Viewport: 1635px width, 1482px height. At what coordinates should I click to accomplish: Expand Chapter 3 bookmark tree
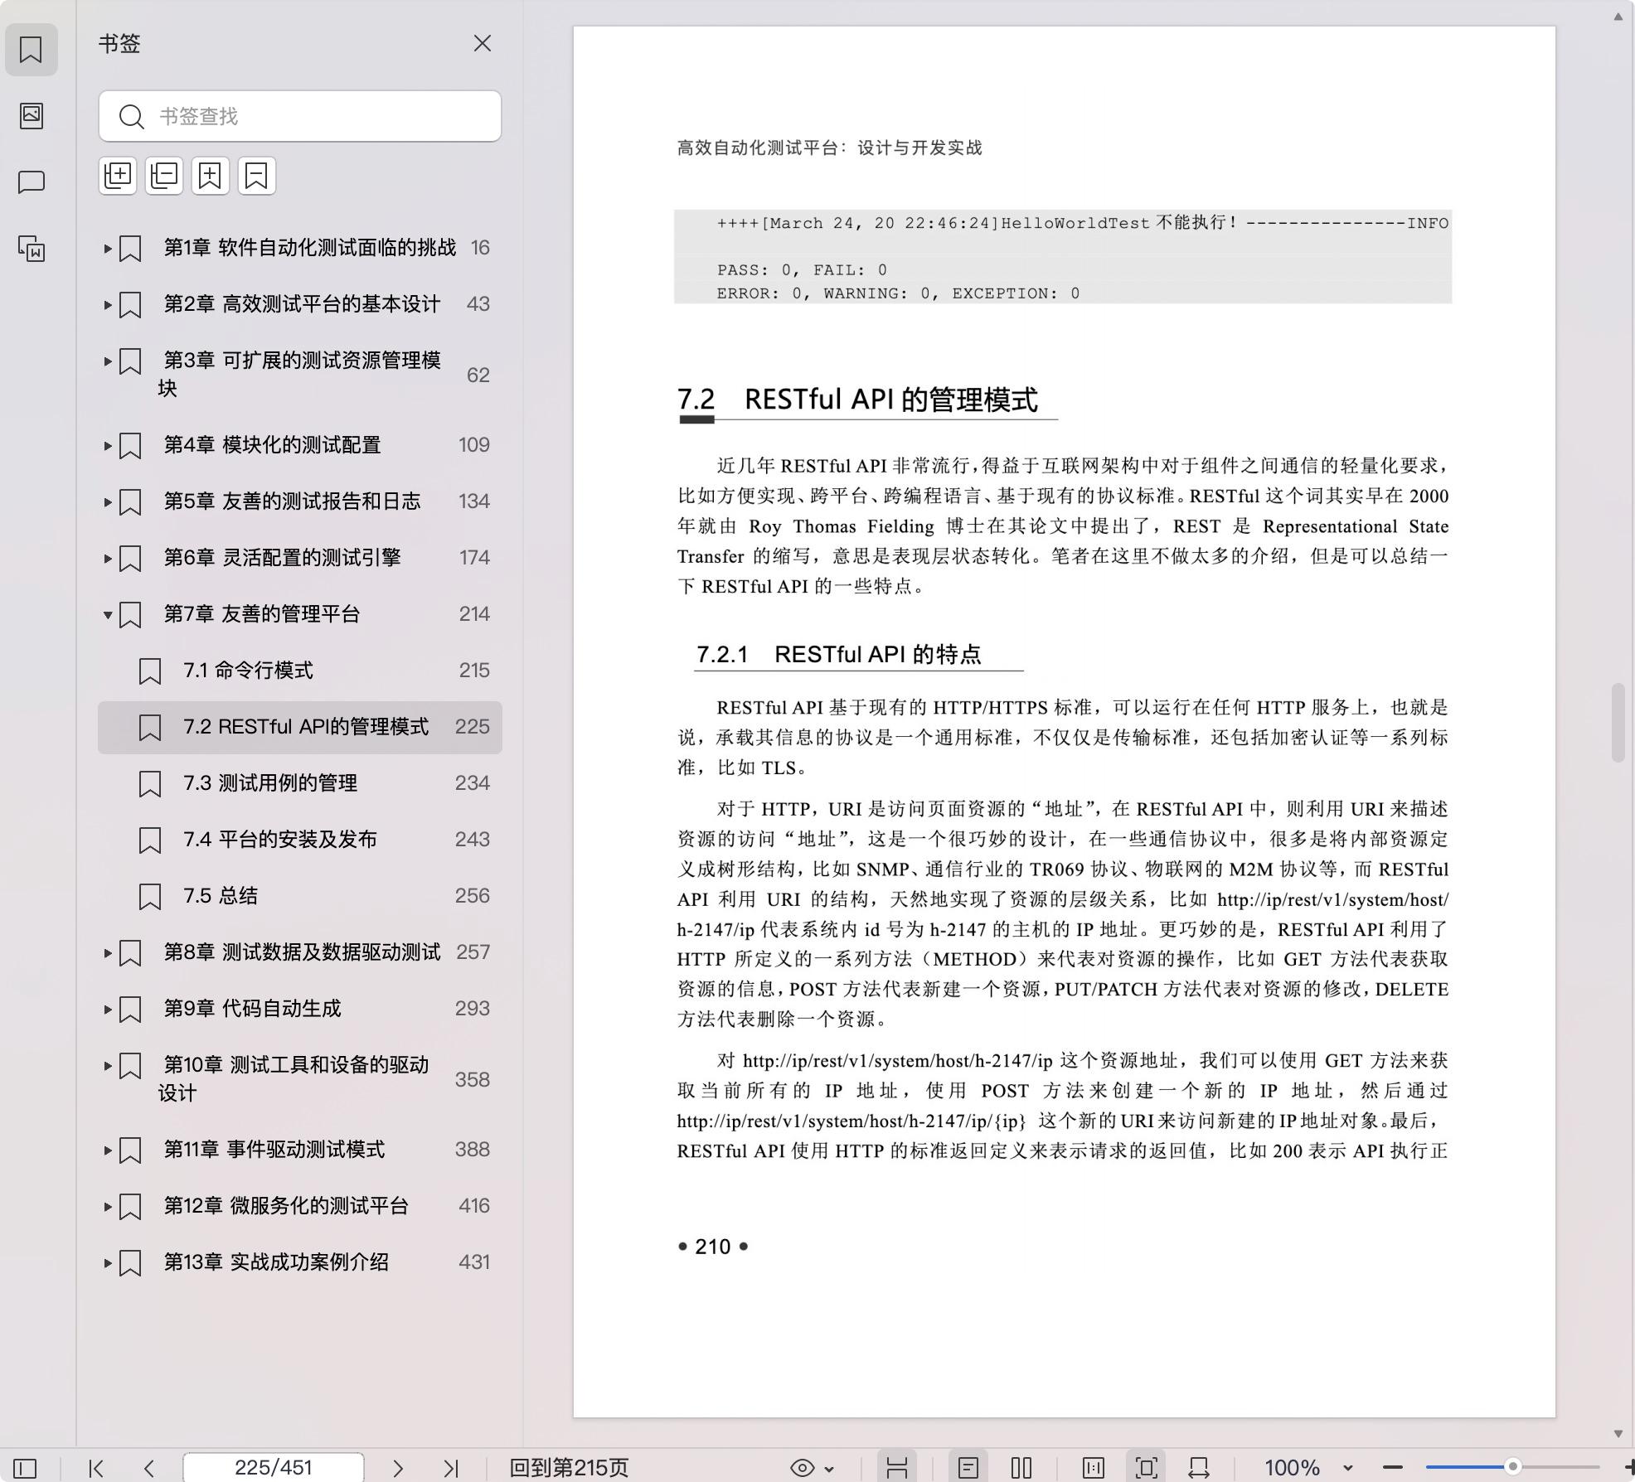107,361
